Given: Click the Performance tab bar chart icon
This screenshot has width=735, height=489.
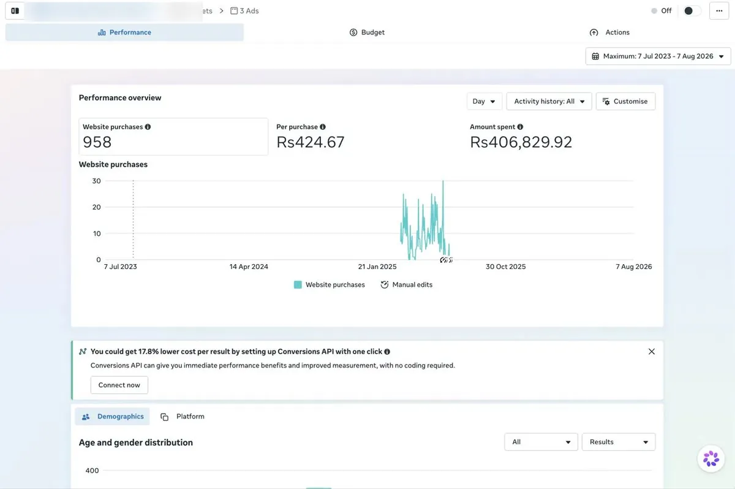Looking at the screenshot, I should (x=102, y=32).
